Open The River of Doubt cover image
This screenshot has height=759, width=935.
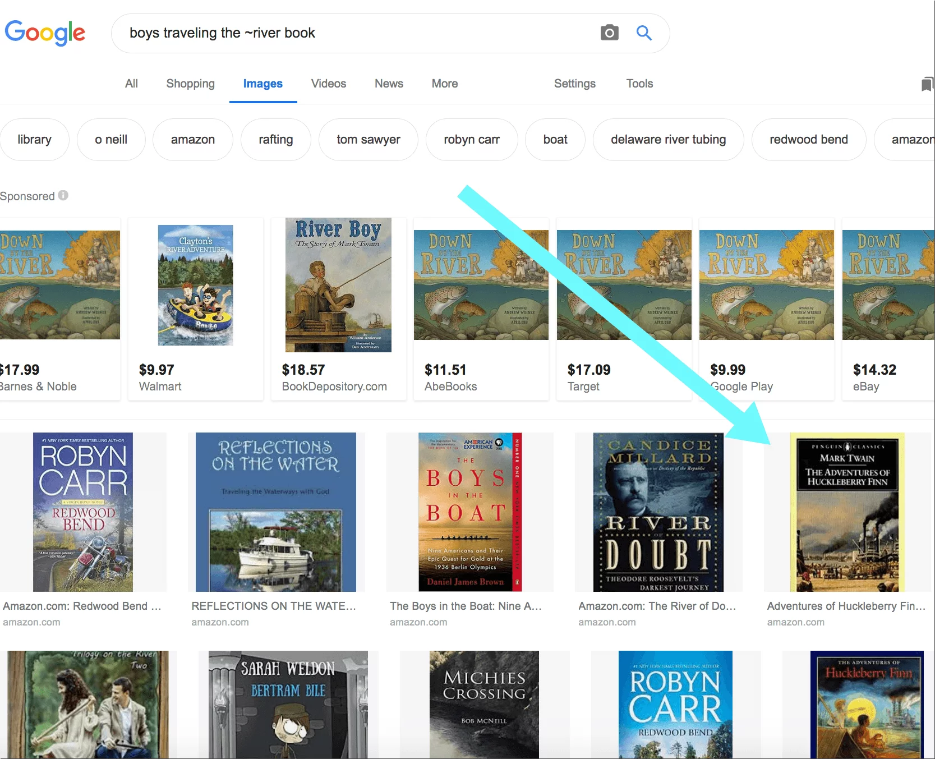point(658,512)
